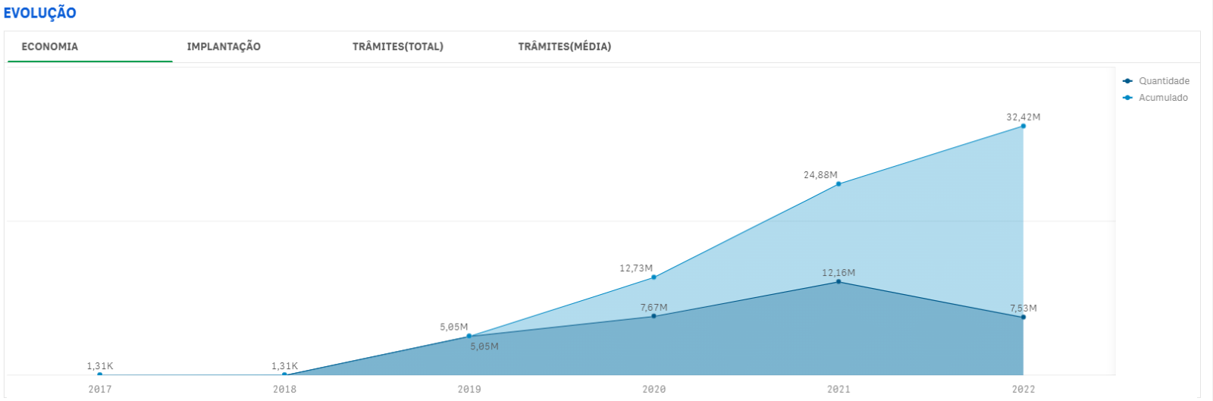
Task: Click the 12,73M Acumulado point
Action: coord(654,277)
